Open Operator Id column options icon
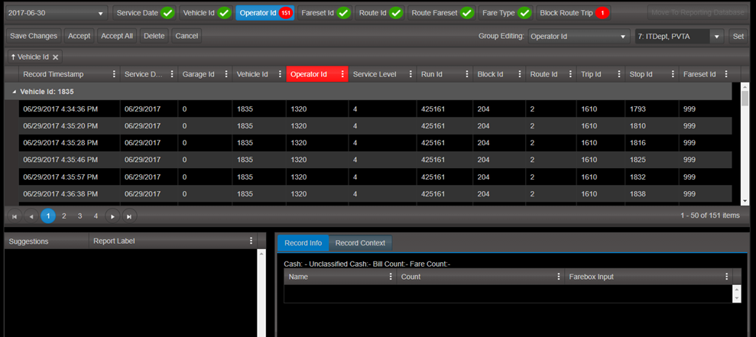This screenshot has width=756, height=337. pyautogui.click(x=342, y=74)
